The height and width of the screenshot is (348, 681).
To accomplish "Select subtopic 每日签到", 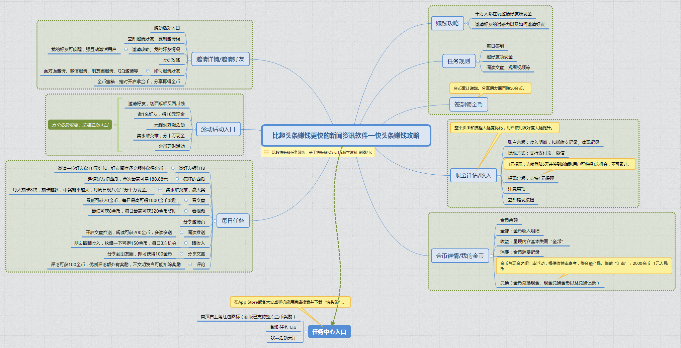I will [495, 46].
